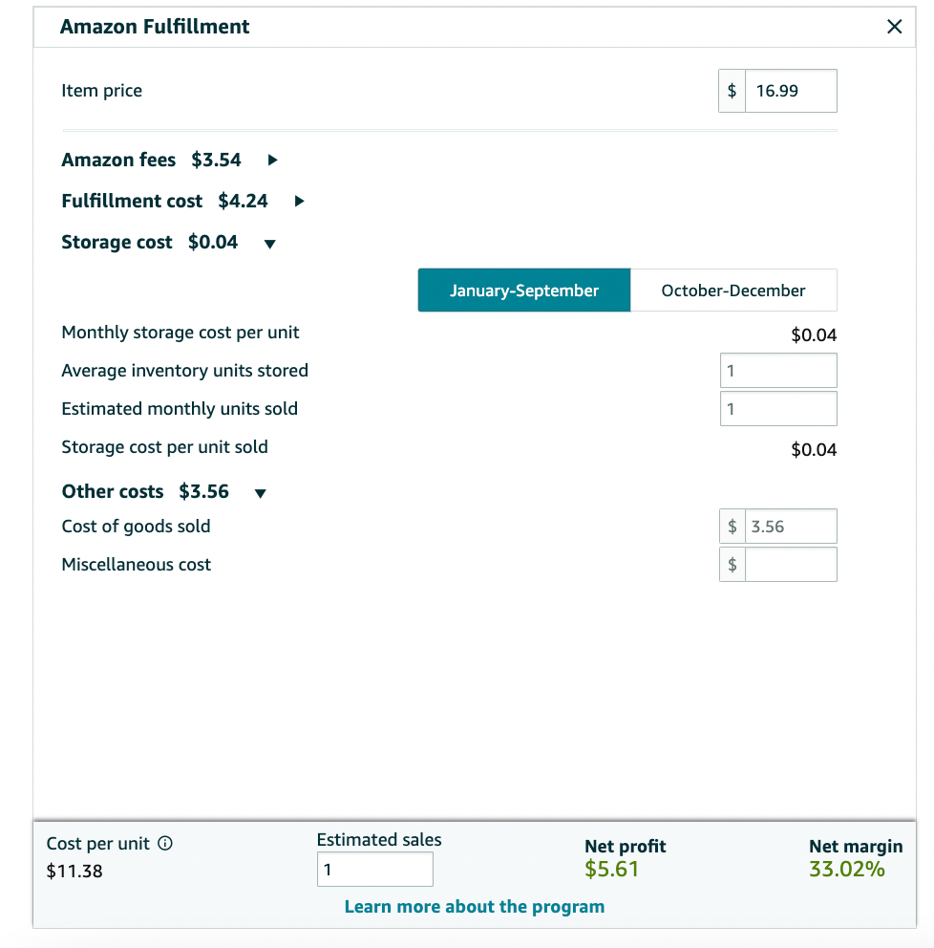Expand the Fulfillment cost details arrow
Screen dimensions: 934x948
click(299, 202)
